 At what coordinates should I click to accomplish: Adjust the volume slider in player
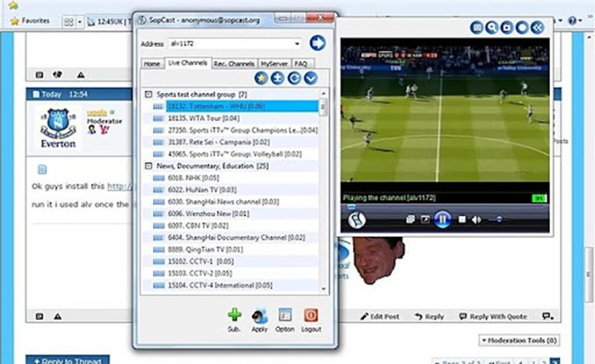498,219
